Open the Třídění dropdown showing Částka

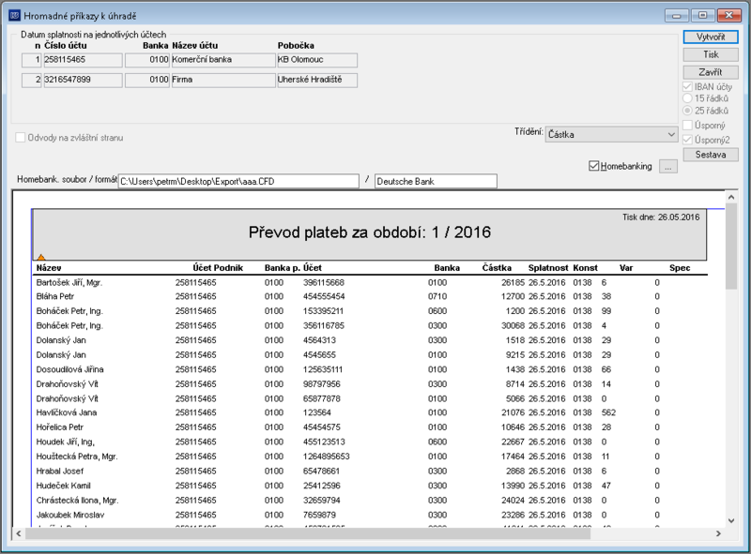coord(612,134)
